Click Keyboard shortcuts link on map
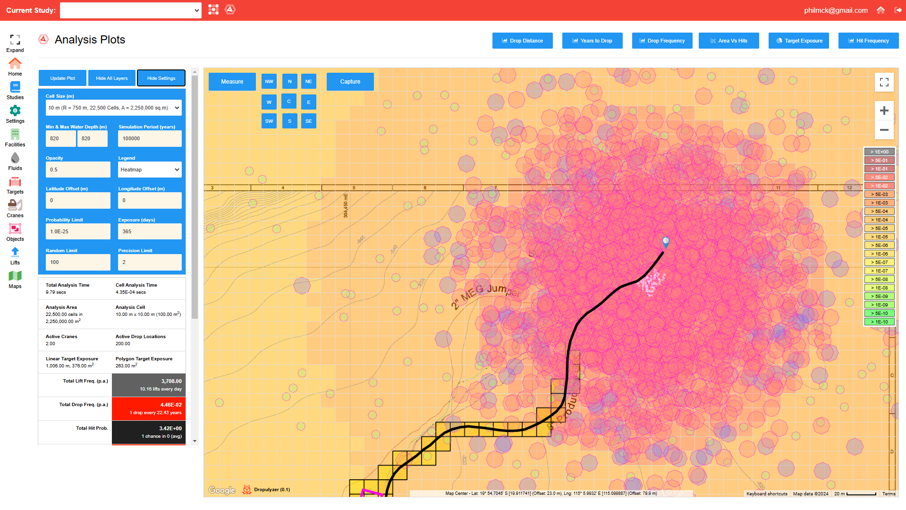 (x=767, y=494)
